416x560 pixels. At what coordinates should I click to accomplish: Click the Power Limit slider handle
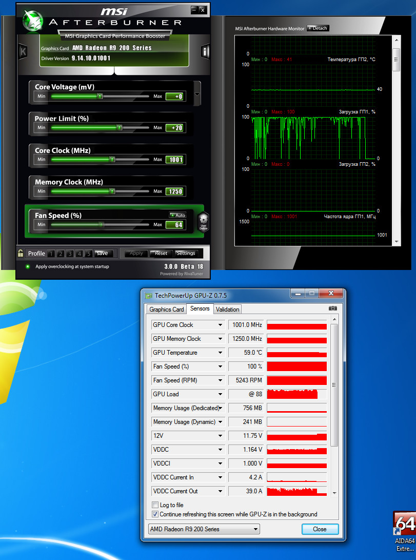click(120, 127)
